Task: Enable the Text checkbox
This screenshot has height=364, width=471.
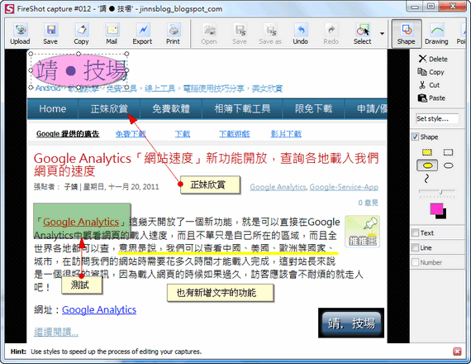Action: [x=415, y=232]
